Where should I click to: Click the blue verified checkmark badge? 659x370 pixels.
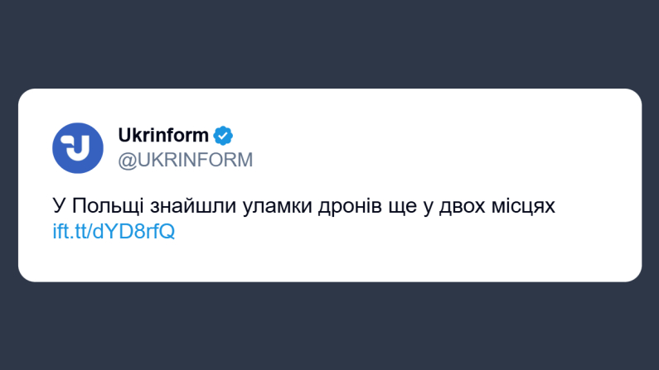coord(224,135)
